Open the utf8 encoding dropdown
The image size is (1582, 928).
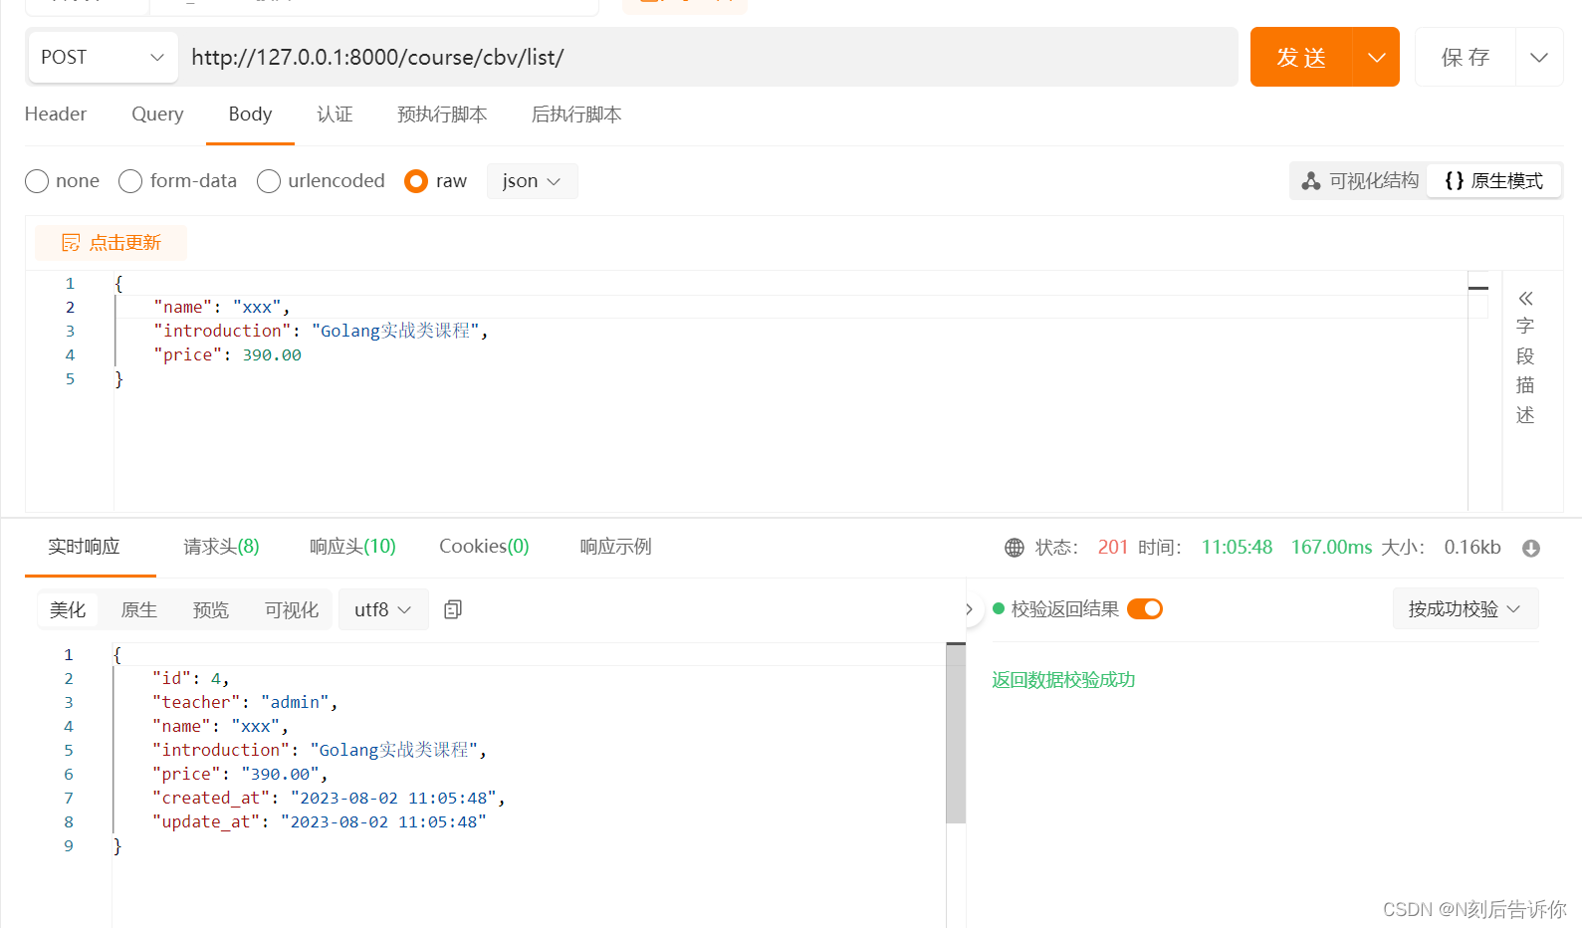[x=383, y=609]
